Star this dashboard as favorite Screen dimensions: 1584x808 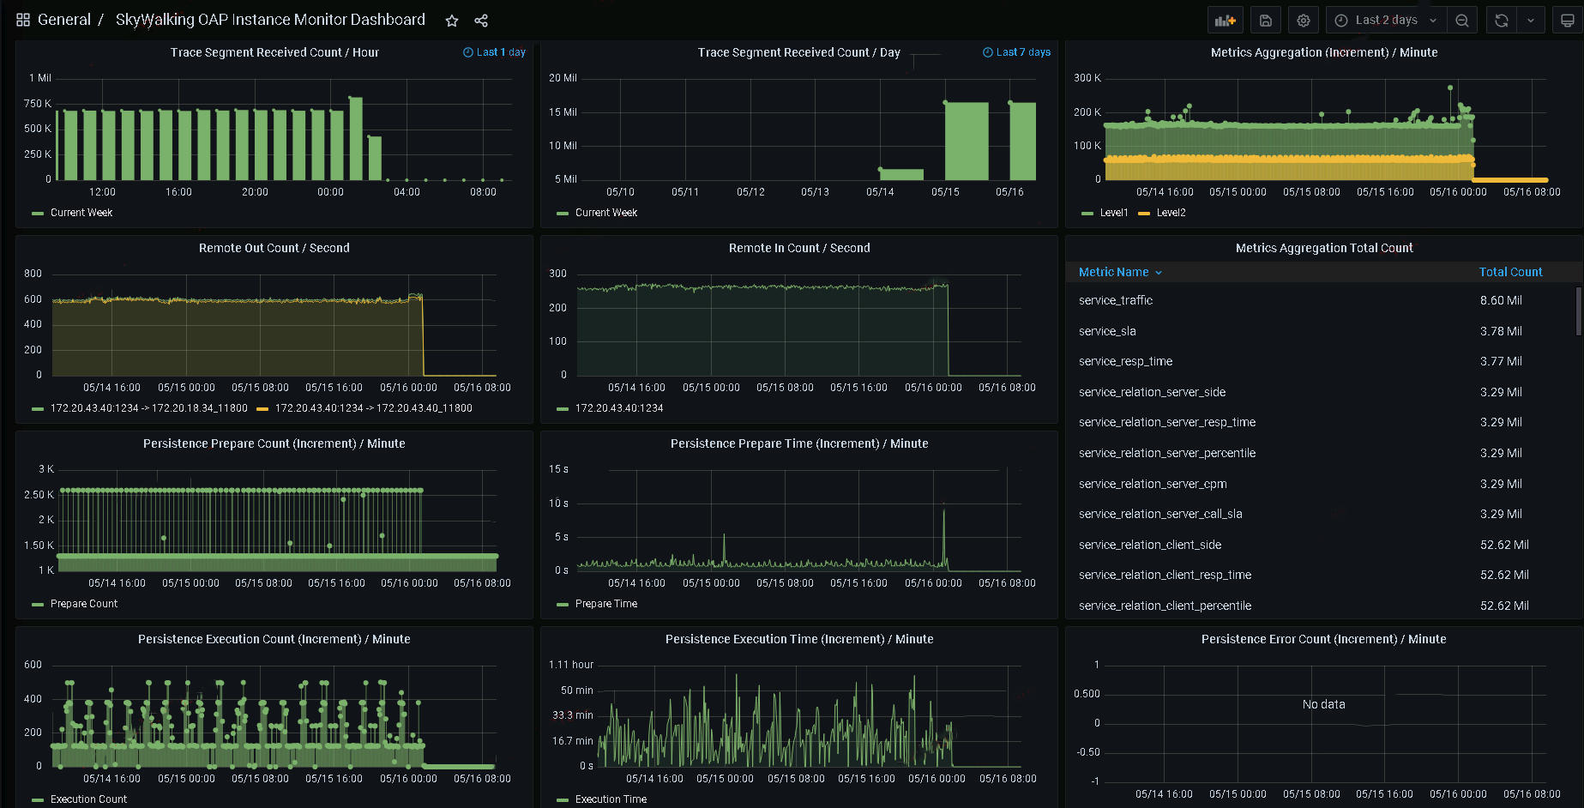point(452,21)
